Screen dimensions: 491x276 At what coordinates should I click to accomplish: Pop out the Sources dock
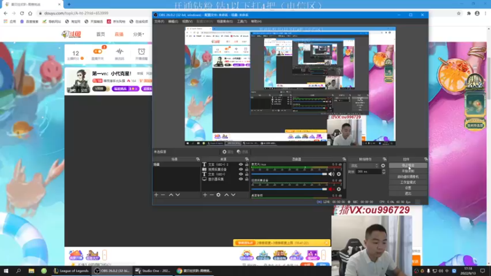click(x=247, y=159)
